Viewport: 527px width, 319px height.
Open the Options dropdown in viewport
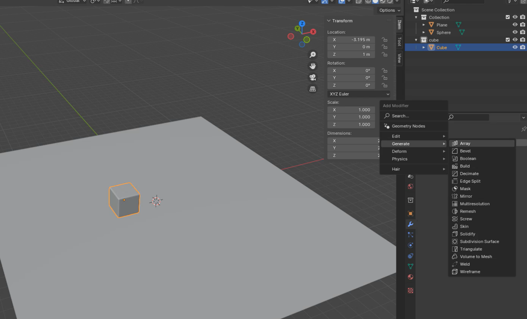(x=390, y=10)
